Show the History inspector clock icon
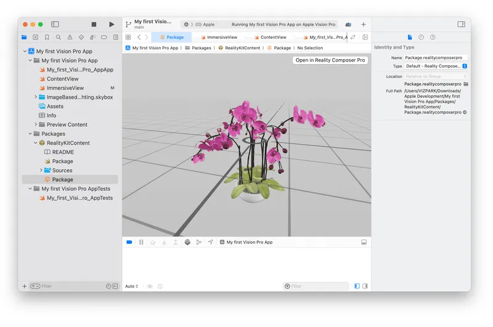This screenshot has height=327, width=493. pos(421,38)
